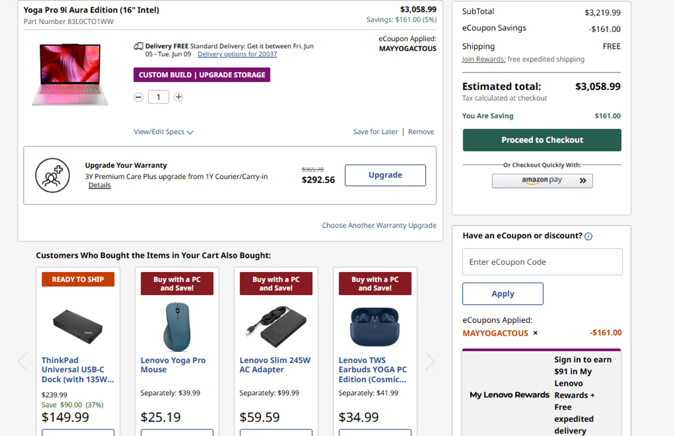Screen dimensions: 674x436
Task: Click Join Rewards link
Action: 483,59
